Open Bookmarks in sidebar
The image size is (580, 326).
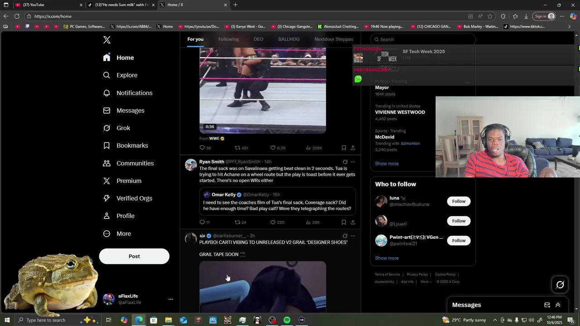(x=126, y=145)
